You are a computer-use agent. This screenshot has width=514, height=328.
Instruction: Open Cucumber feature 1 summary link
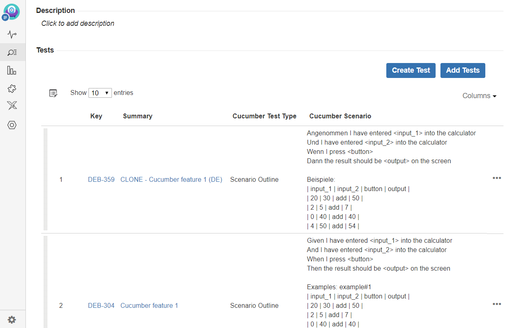149,305
